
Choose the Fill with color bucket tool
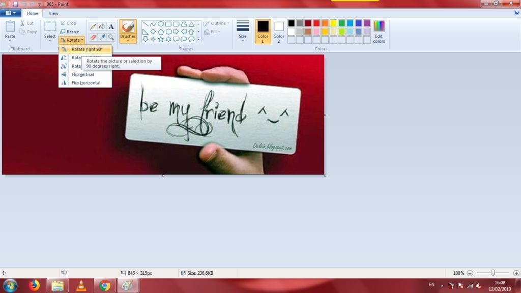tap(102, 26)
